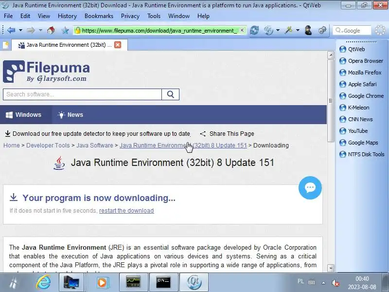Open Google Chrome bookmark in sidebar
The width and height of the screenshot is (389, 292).
(362, 96)
